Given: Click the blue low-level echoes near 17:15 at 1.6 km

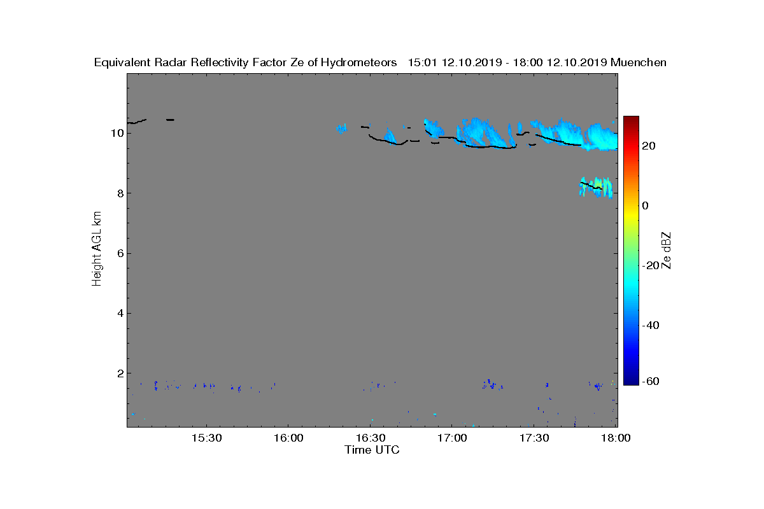Looking at the screenshot, I should (491, 384).
